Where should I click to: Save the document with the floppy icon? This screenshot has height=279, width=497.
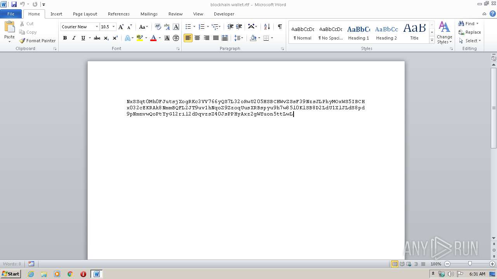pos(14,4)
